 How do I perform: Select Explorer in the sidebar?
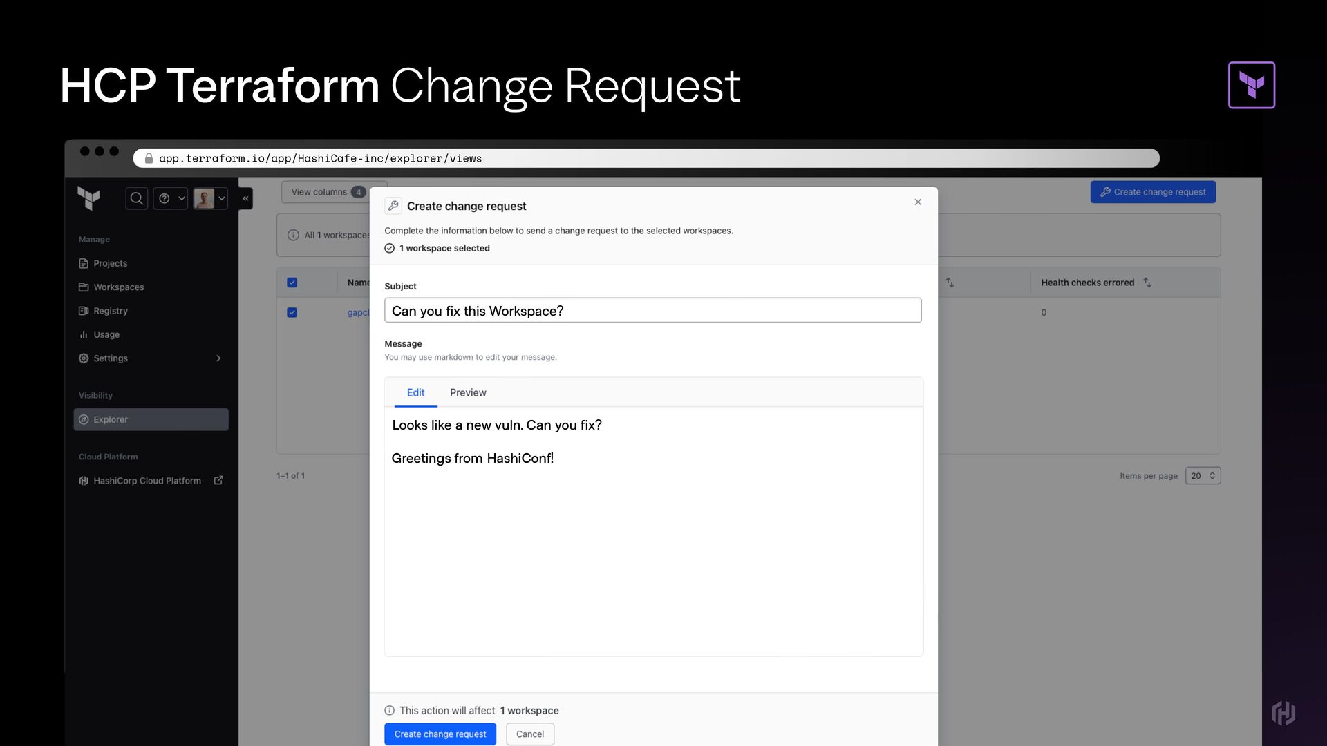(151, 419)
